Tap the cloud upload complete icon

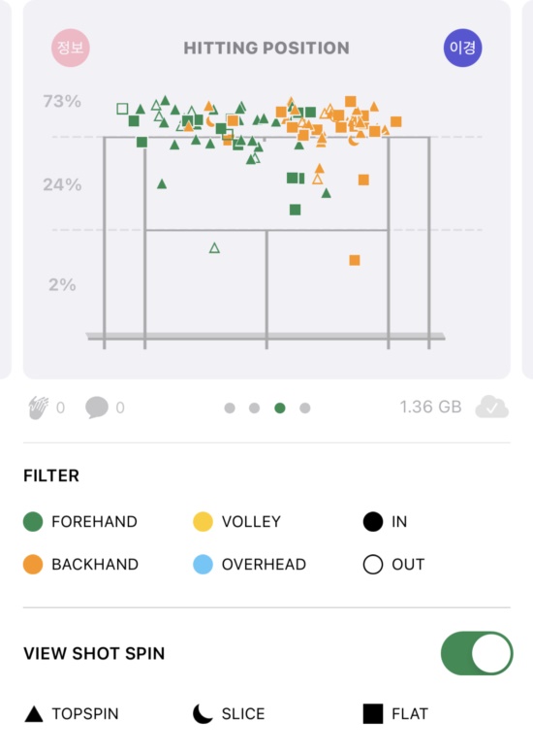[x=492, y=408]
